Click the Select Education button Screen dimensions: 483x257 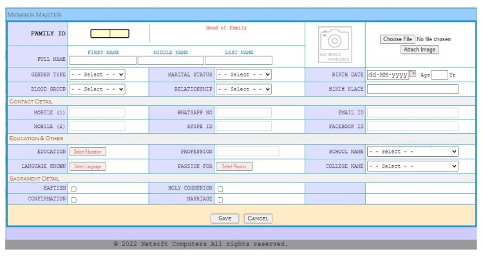click(88, 152)
